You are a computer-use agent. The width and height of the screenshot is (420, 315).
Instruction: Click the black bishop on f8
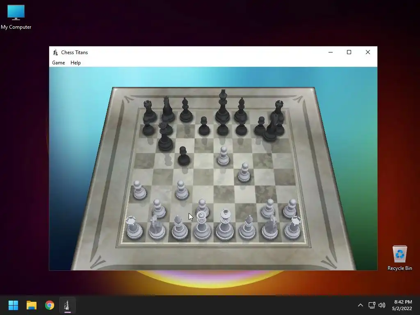coord(241,110)
